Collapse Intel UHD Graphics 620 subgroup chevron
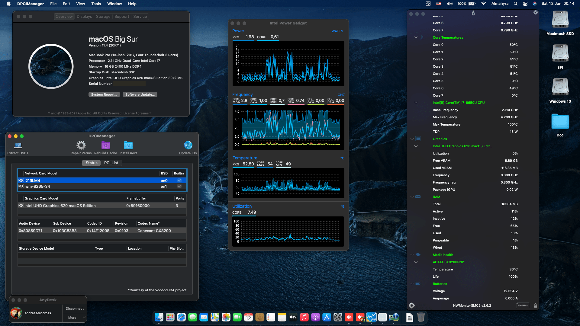Viewport: 580px width, 326px height. pyautogui.click(x=416, y=146)
